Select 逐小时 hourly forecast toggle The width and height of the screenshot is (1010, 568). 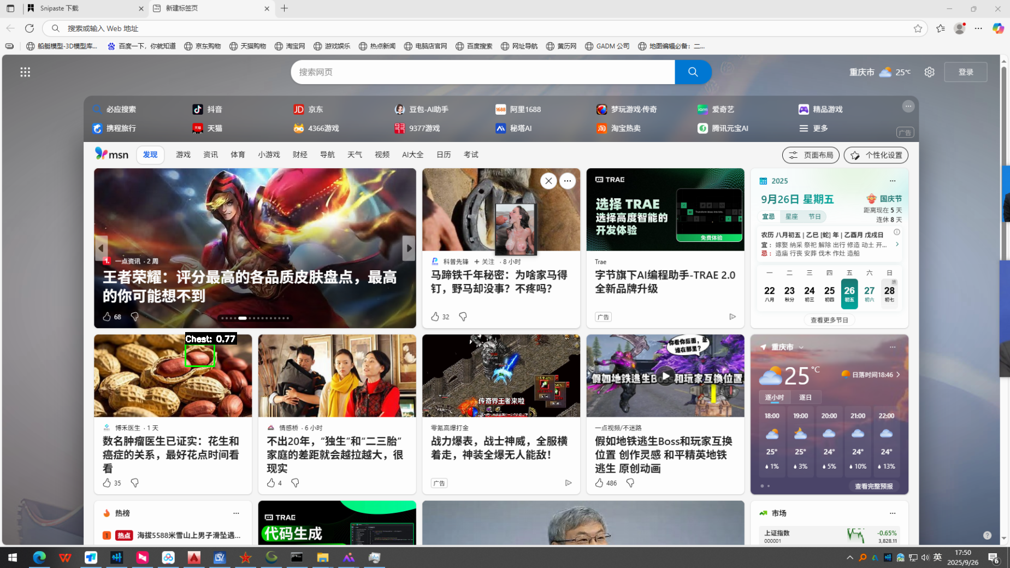pyautogui.click(x=774, y=398)
